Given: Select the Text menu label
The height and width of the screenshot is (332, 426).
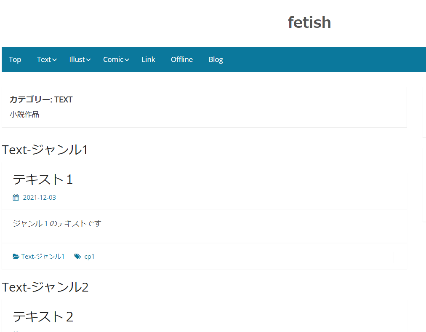Looking at the screenshot, I should click(x=44, y=59).
